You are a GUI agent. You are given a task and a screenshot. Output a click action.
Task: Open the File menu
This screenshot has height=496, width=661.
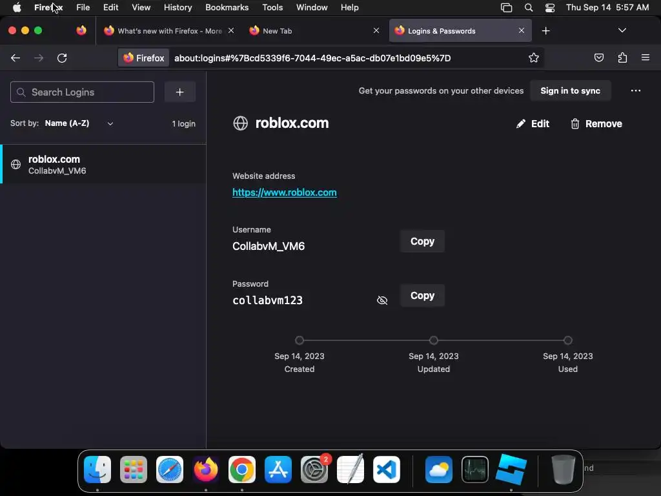83,7
